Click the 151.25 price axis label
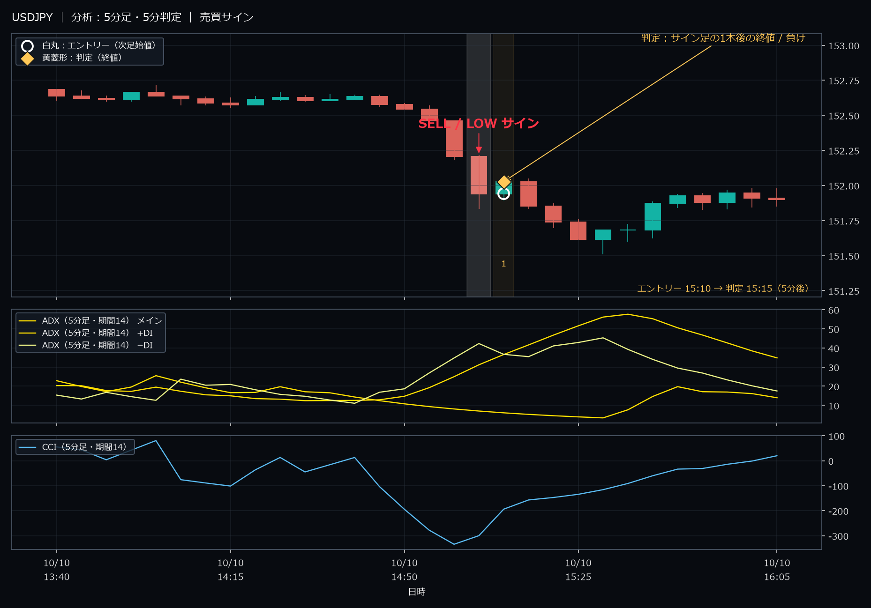Image resolution: width=871 pixels, height=608 pixels. pyautogui.click(x=844, y=291)
